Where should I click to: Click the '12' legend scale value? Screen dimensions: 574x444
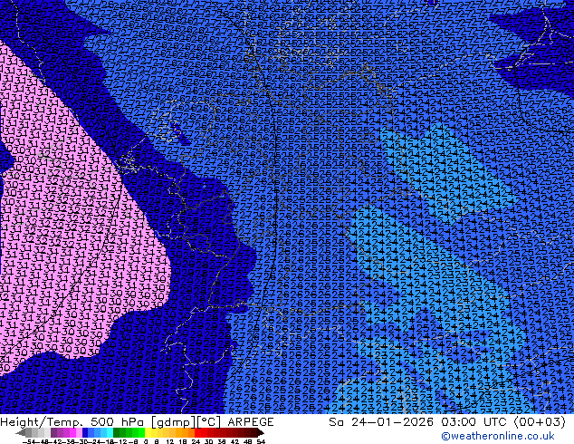[170, 441]
